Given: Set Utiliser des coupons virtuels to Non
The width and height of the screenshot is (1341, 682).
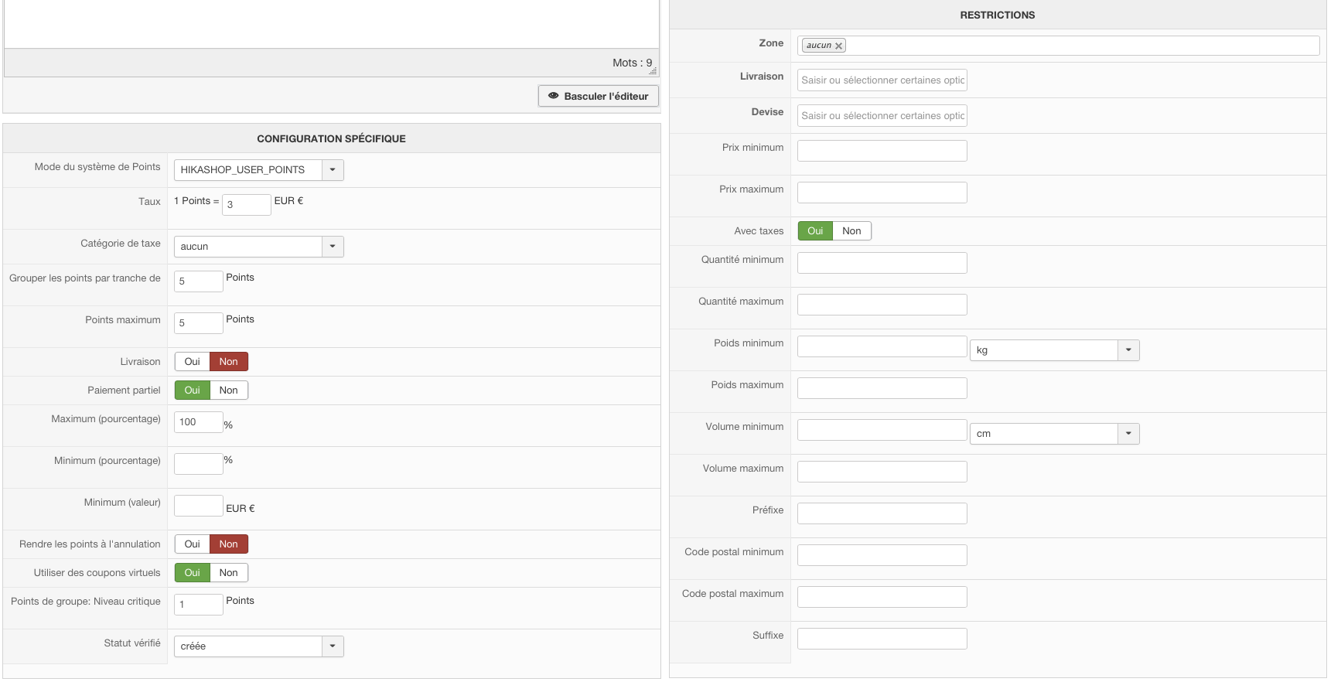Looking at the screenshot, I should 228,573.
